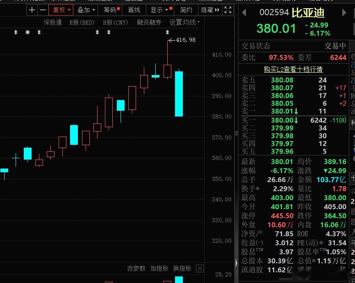The height and width of the screenshot is (283, 355).
Task: Click 今开 value 401.81
Action: [x=282, y=207]
